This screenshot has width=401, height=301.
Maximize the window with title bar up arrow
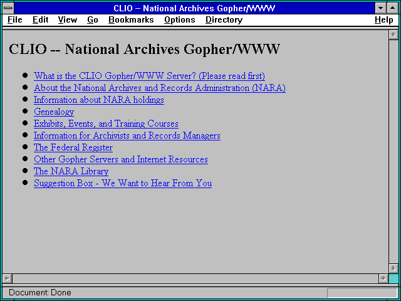click(393, 8)
